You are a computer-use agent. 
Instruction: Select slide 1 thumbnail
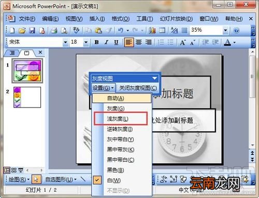pyautogui.click(x=27, y=71)
